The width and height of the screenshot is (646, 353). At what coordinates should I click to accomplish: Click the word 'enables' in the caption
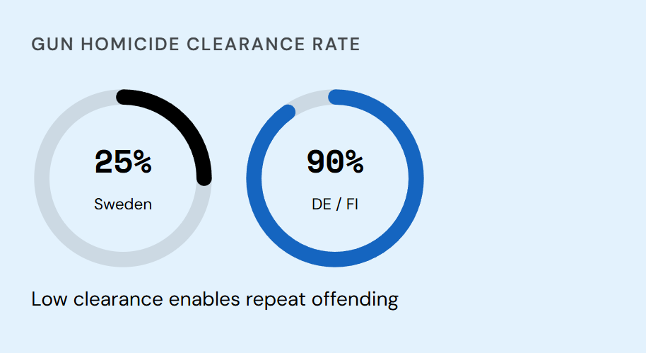204,299
